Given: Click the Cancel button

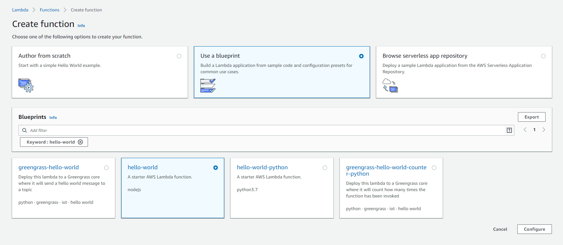Looking at the screenshot, I should click(x=500, y=229).
